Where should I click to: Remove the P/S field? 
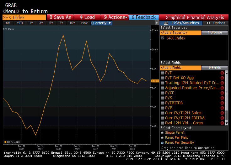click(x=222, y=98)
